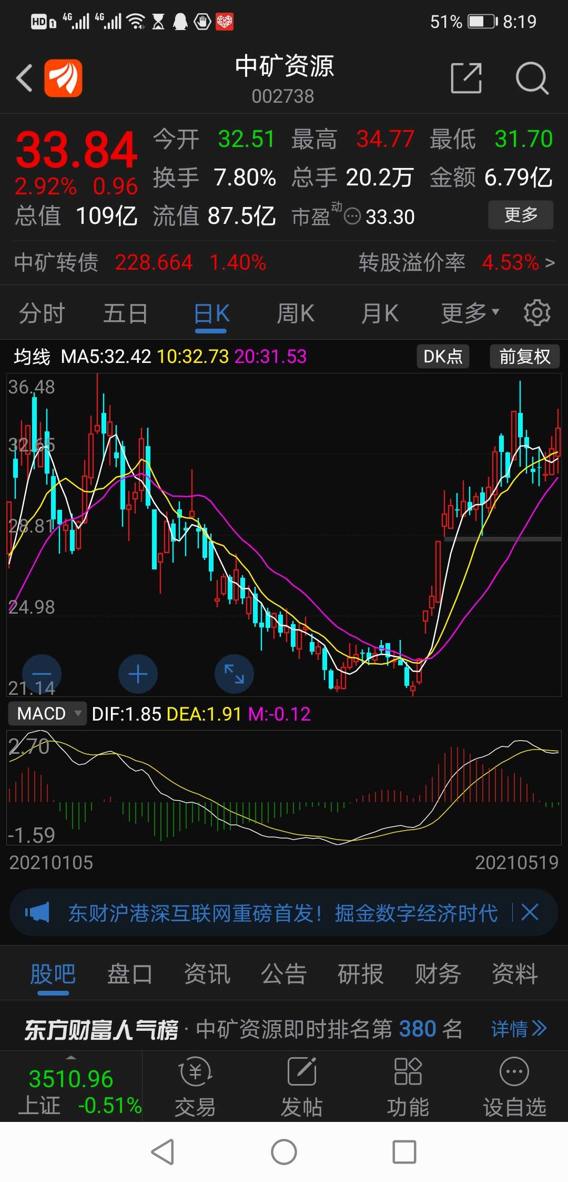The height and width of the screenshot is (1182, 568).
Task: Open the 盘口 tab
Action: pos(130,974)
